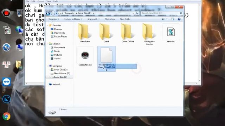225x126 pixels.
Task: Open the Recycle Bin desktop icon
Action: click(20, 13)
